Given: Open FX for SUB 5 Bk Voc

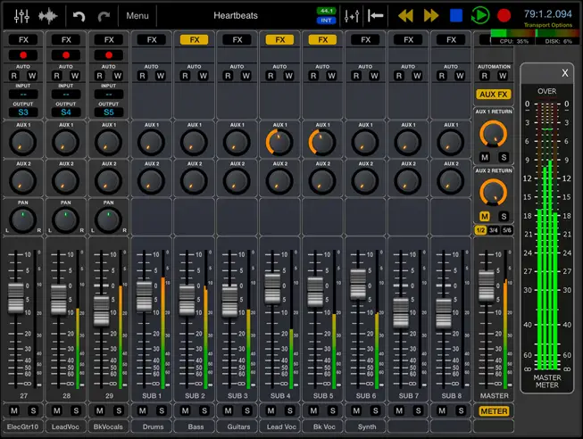Looking at the screenshot, I should 322,40.
